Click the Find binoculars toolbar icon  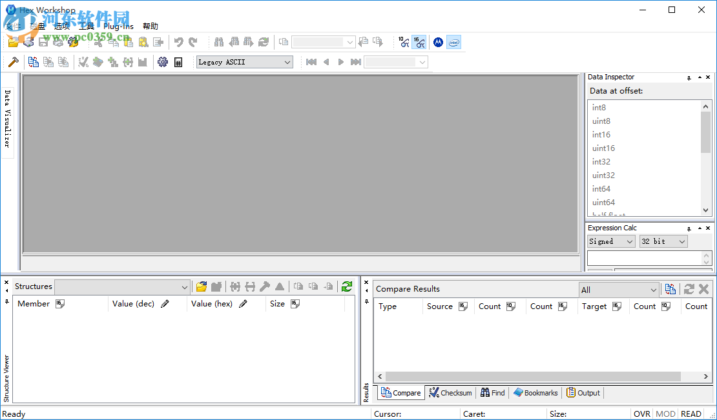(218, 42)
